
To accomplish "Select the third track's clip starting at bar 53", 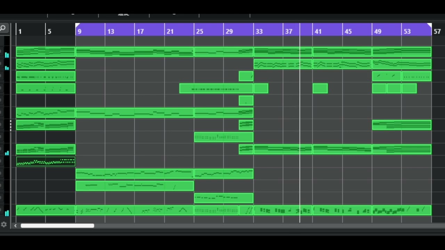I will click(x=416, y=76).
